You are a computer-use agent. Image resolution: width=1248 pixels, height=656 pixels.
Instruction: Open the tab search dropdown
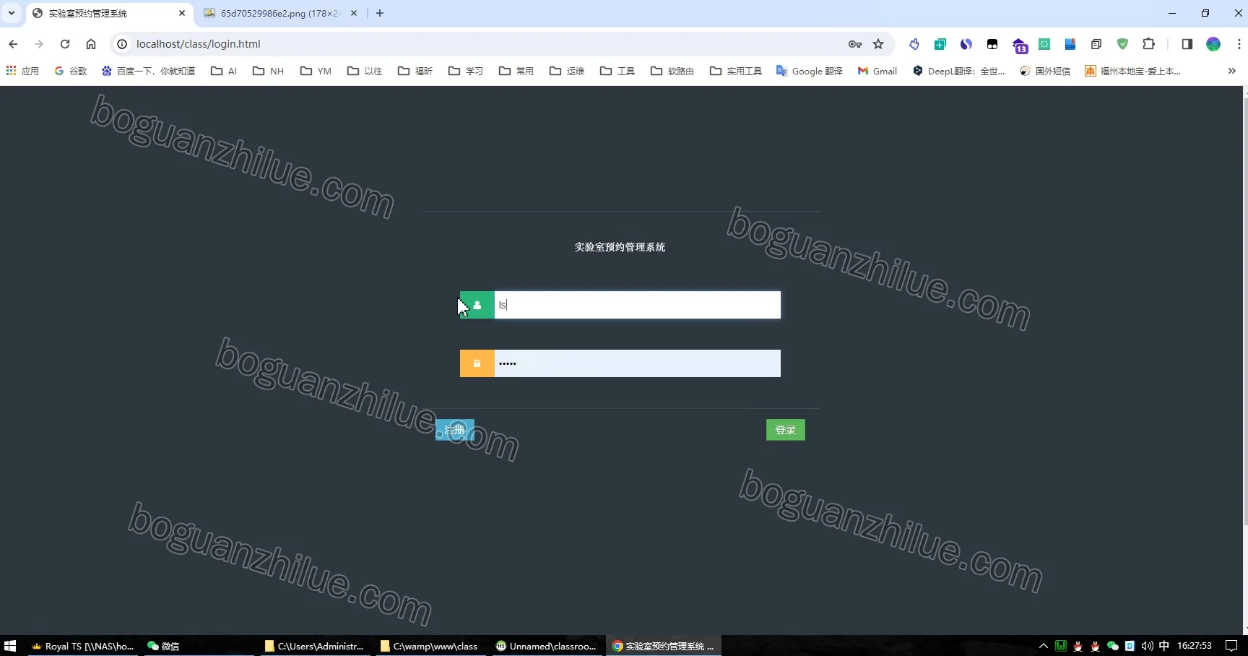click(x=12, y=13)
